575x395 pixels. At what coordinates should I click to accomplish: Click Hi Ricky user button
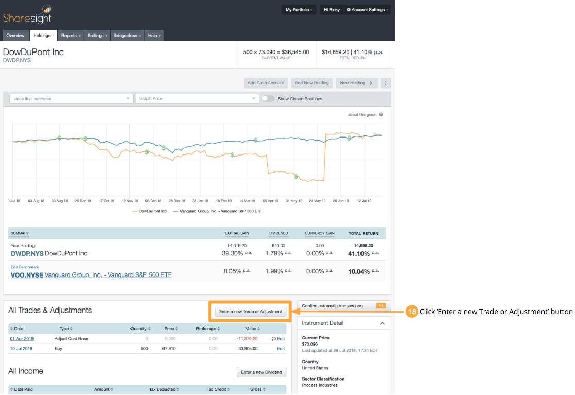coord(332,10)
